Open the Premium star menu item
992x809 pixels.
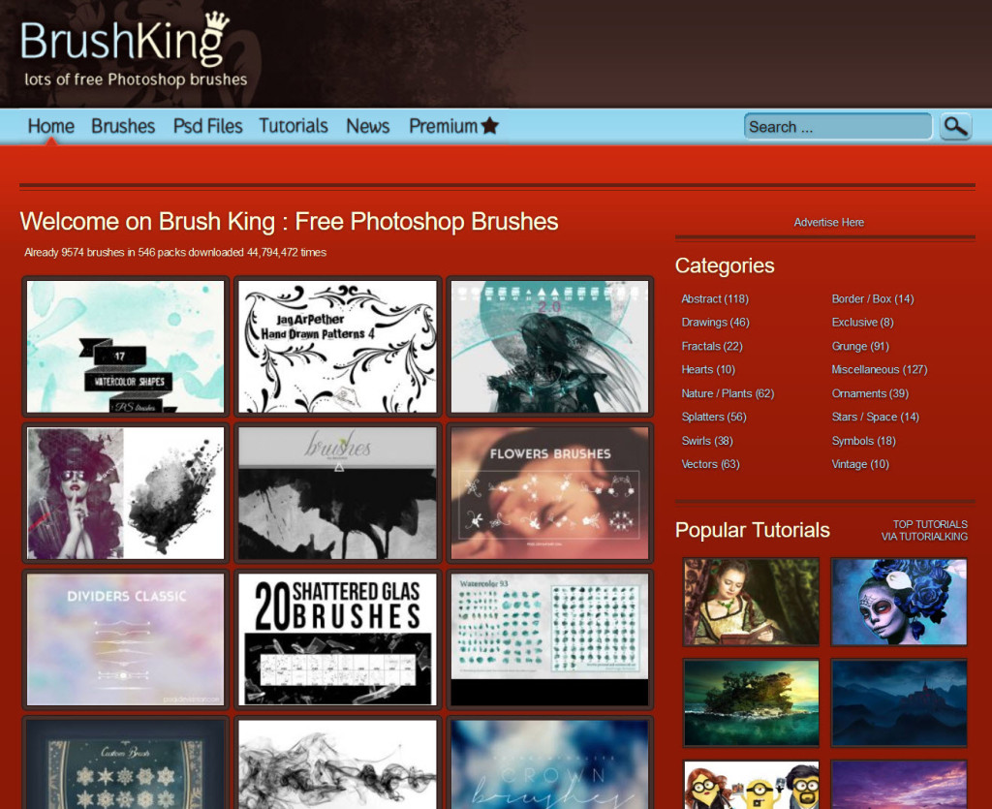click(x=453, y=126)
